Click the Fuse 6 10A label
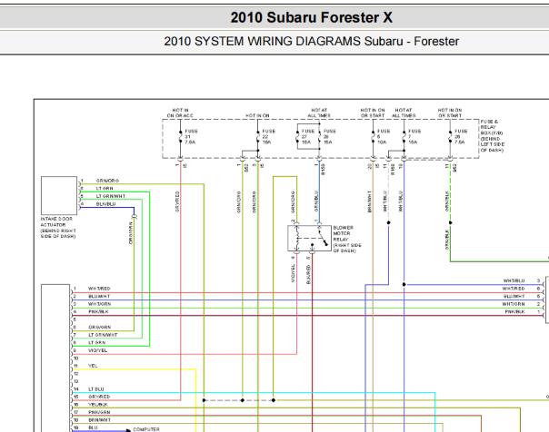Image resolution: width=549 pixels, height=432 pixels. (x=384, y=137)
